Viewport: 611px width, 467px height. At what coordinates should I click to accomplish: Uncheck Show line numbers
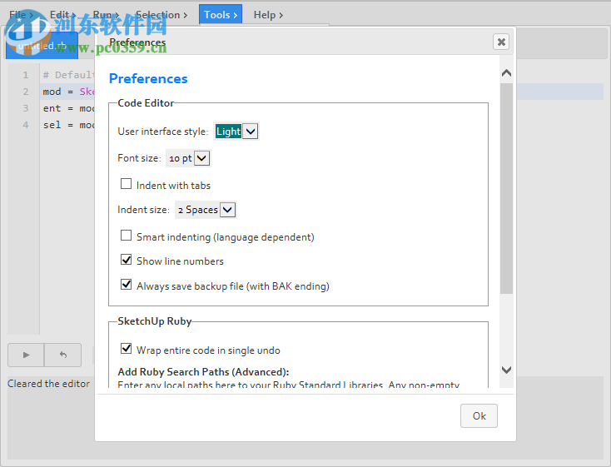pyautogui.click(x=126, y=260)
